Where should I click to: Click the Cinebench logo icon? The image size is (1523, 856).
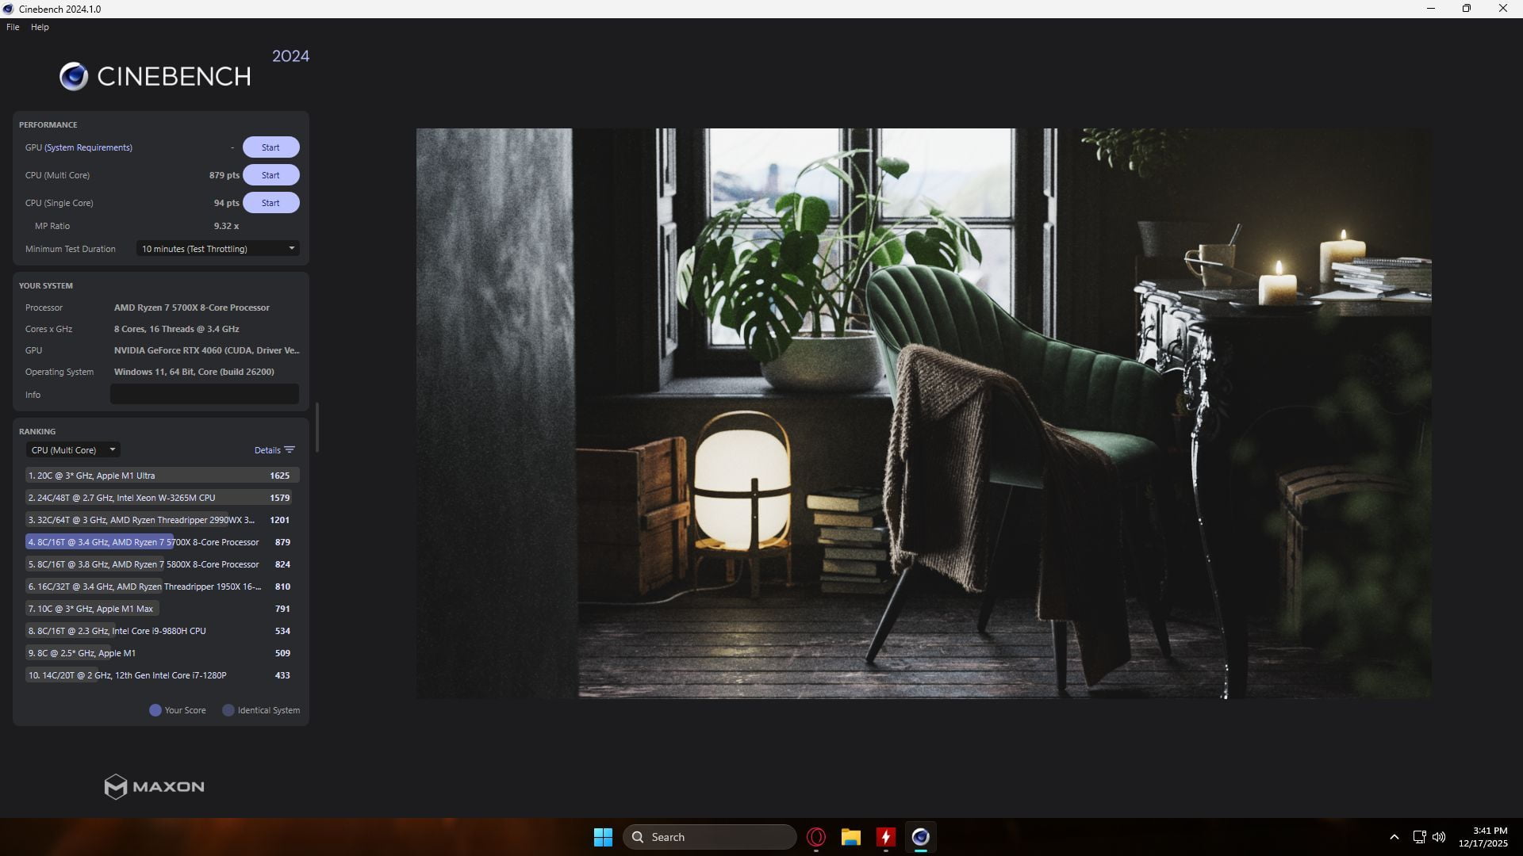pos(74,76)
